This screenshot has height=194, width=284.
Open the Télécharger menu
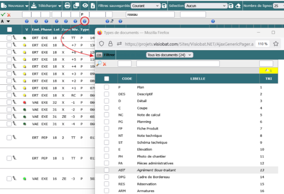click(46, 6)
